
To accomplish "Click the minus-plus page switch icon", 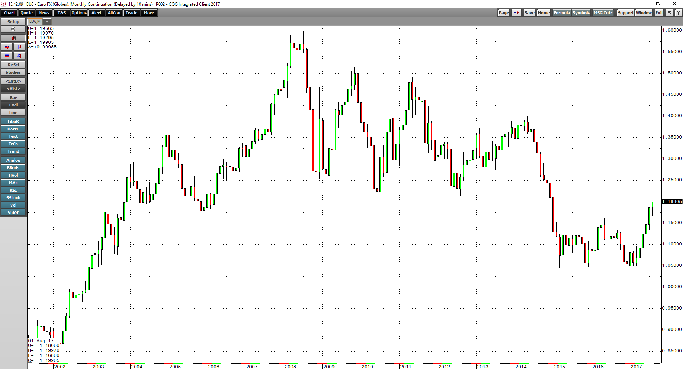I will click(516, 13).
